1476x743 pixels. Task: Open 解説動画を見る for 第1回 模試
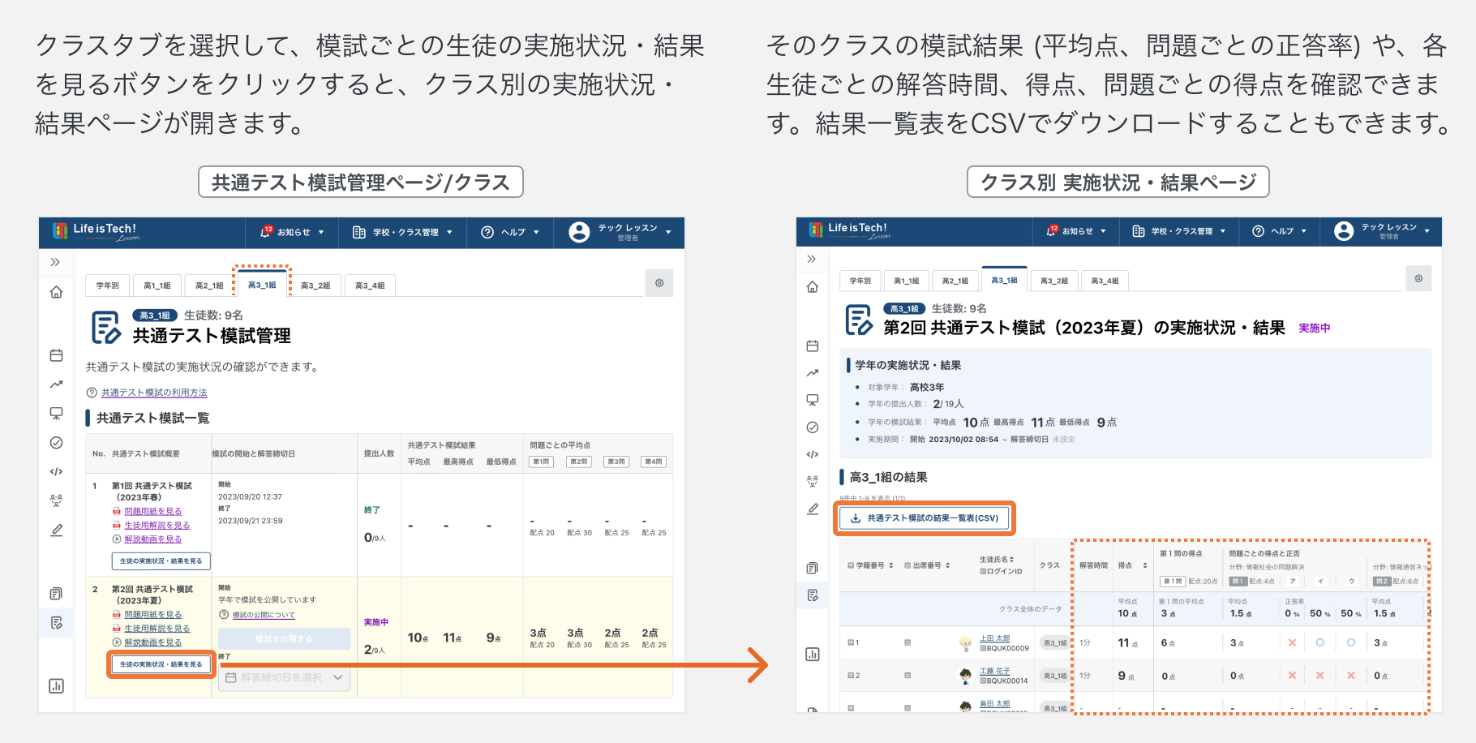152,539
